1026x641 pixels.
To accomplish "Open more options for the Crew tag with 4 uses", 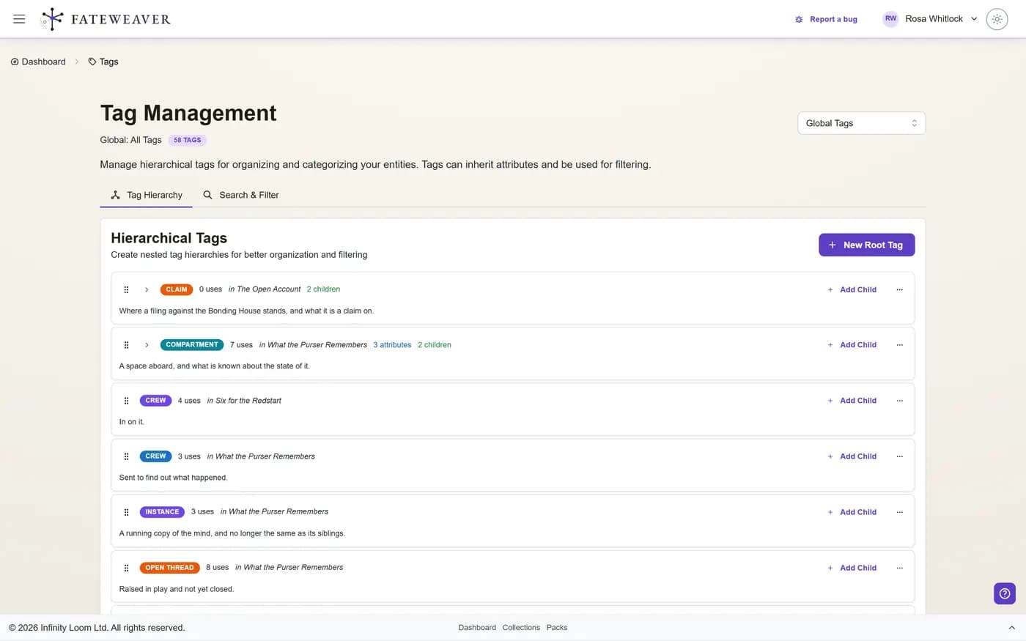I will pyautogui.click(x=900, y=401).
